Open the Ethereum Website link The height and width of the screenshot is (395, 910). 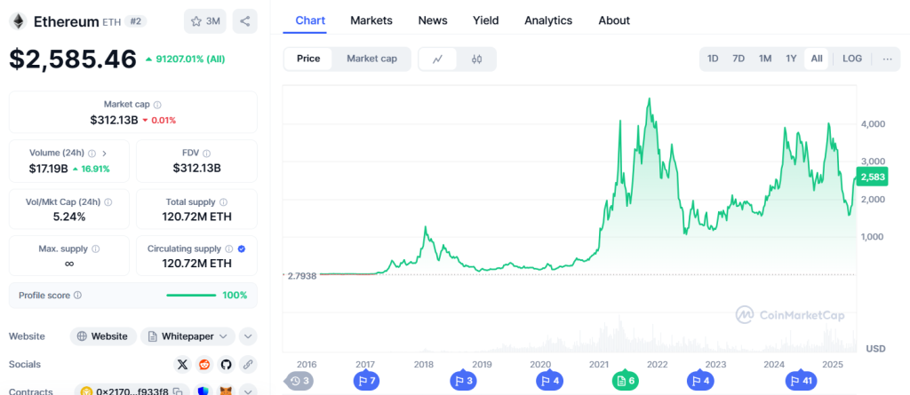pyautogui.click(x=103, y=336)
